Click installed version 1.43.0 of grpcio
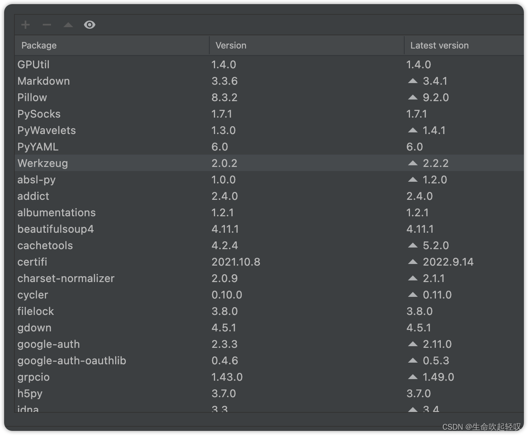Image resolution: width=528 pixels, height=435 pixels. click(227, 377)
